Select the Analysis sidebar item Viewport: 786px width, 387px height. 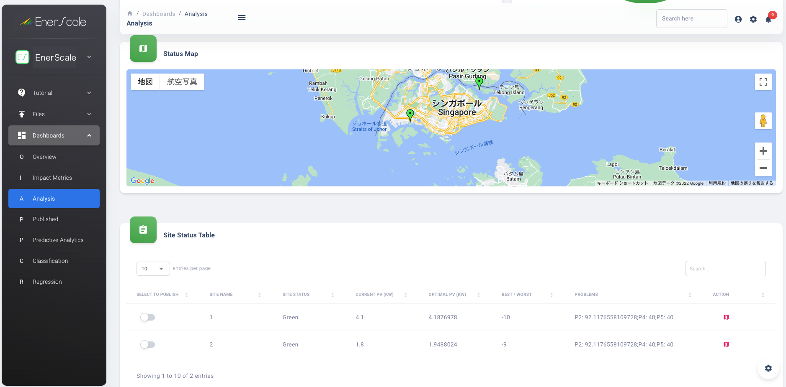tap(54, 199)
